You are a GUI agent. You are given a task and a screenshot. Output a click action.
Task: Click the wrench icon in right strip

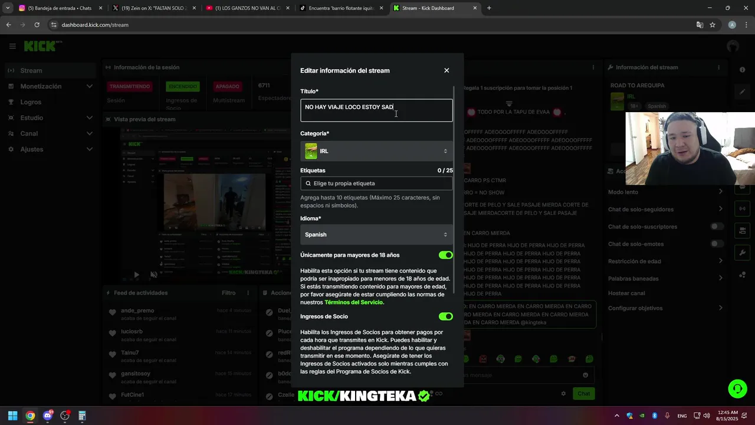click(x=742, y=253)
